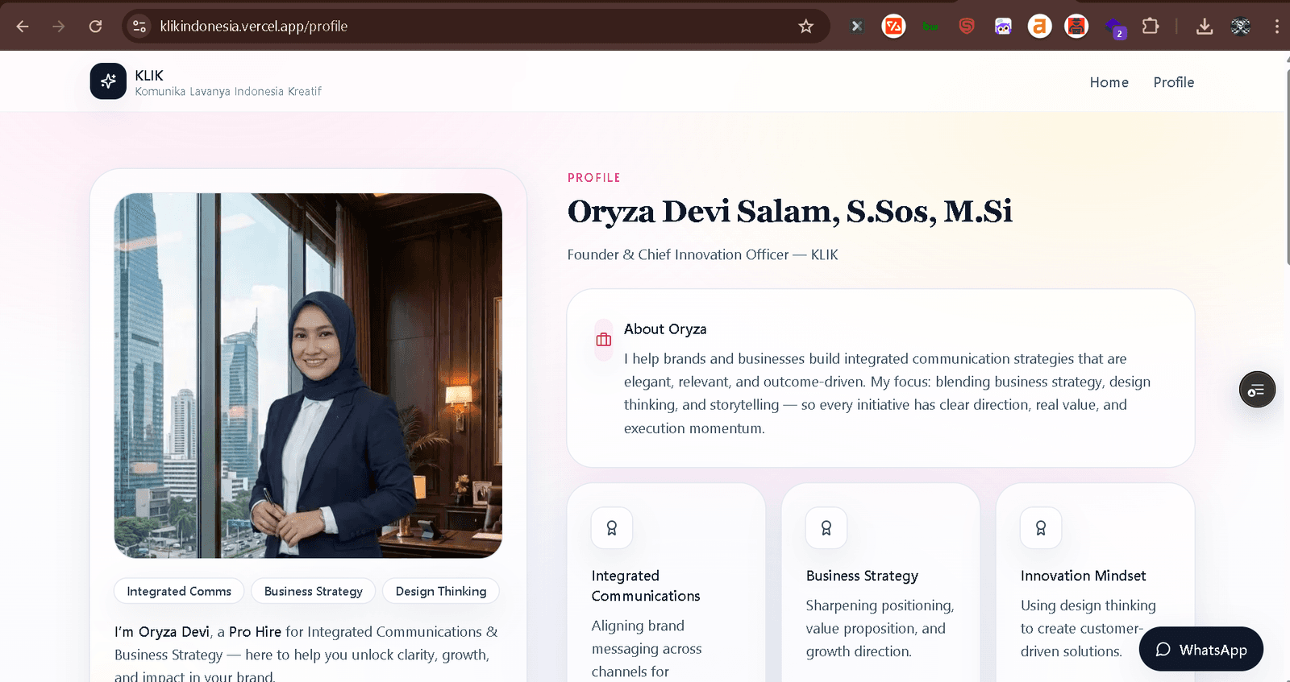Image resolution: width=1290 pixels, height=682 pixels.
Task: Click the 'About Oryza' heading
Action: (665, 329)
